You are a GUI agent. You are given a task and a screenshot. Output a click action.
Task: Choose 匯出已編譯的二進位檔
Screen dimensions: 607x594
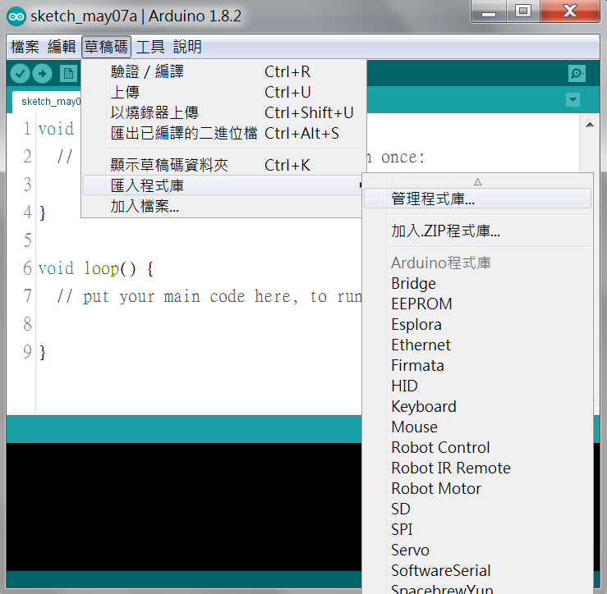(x=223, y=134)
